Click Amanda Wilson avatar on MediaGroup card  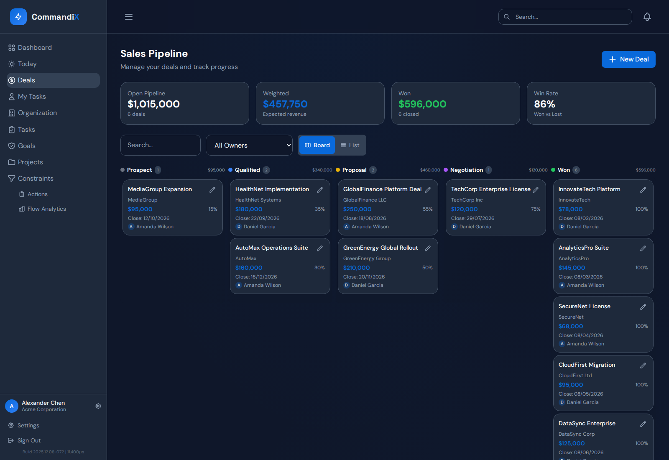pos(131,227)
